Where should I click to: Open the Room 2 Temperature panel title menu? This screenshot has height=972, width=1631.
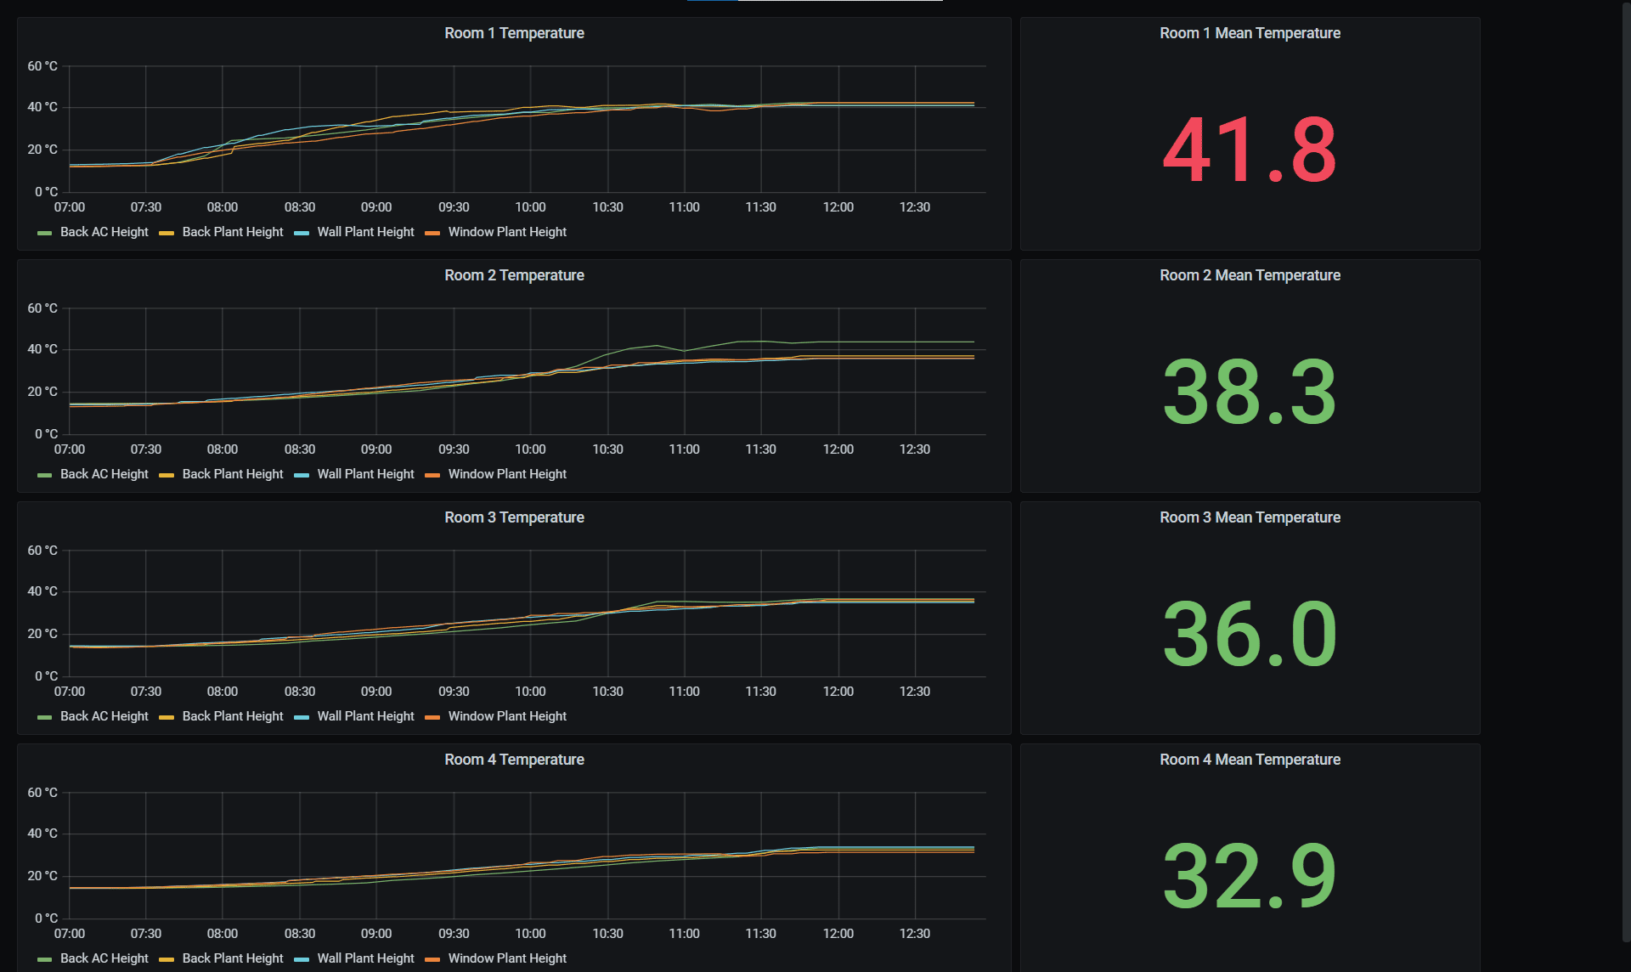pyautogui.click(x=514, y=275)
